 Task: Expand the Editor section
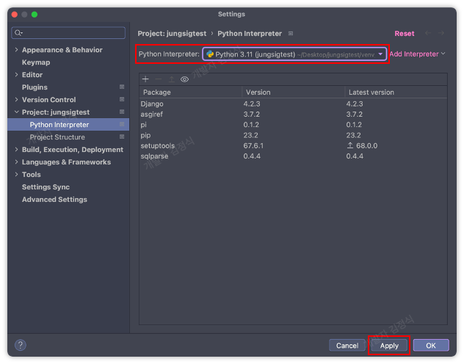tap(16, 75)
